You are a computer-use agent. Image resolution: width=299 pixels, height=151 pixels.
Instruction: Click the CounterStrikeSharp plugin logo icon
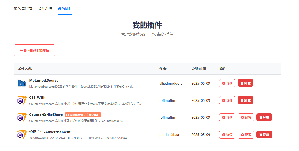coord(22,117)
